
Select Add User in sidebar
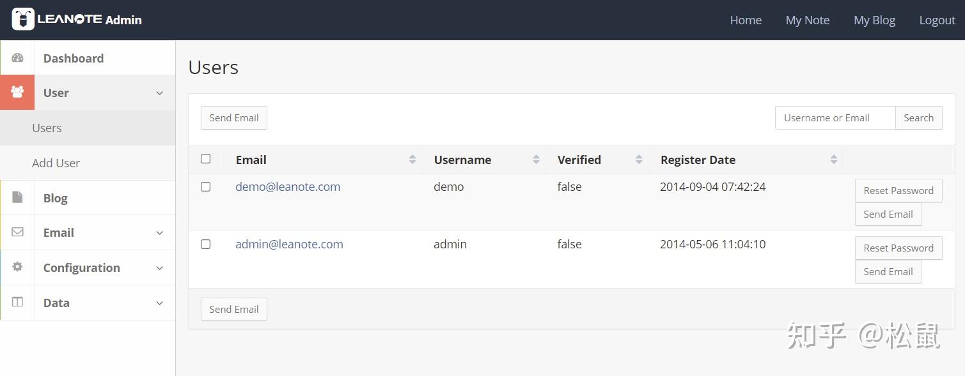point(56,163)
